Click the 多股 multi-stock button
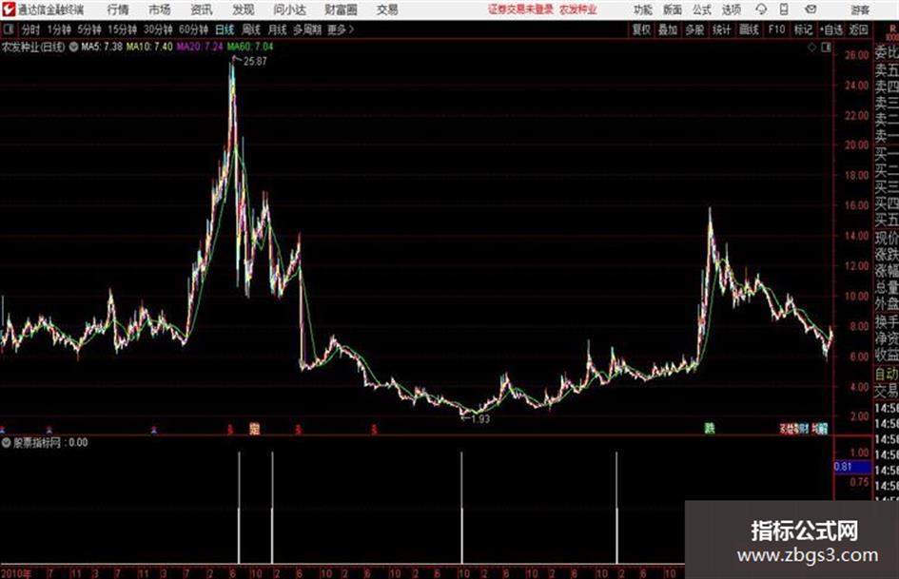The image size is (899, 579). pyautogui.click(x=694, y=29)
